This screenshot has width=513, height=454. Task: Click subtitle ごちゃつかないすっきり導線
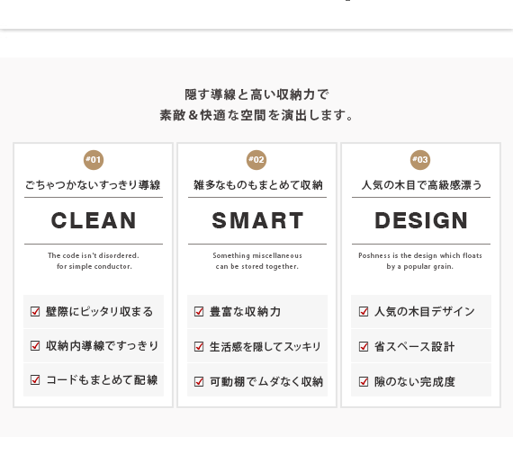pyautogui.click(x=93, y=185)
